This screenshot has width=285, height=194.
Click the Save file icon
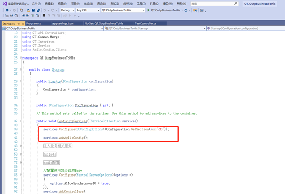(x=33, y=10)
